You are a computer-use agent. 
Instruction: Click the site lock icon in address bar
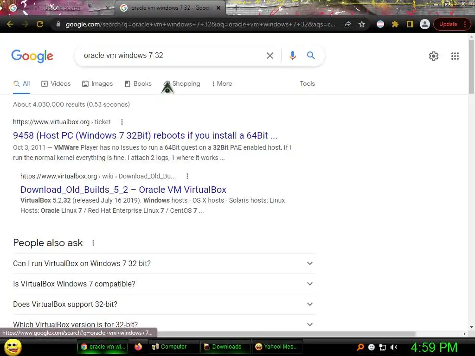(58, 24)
